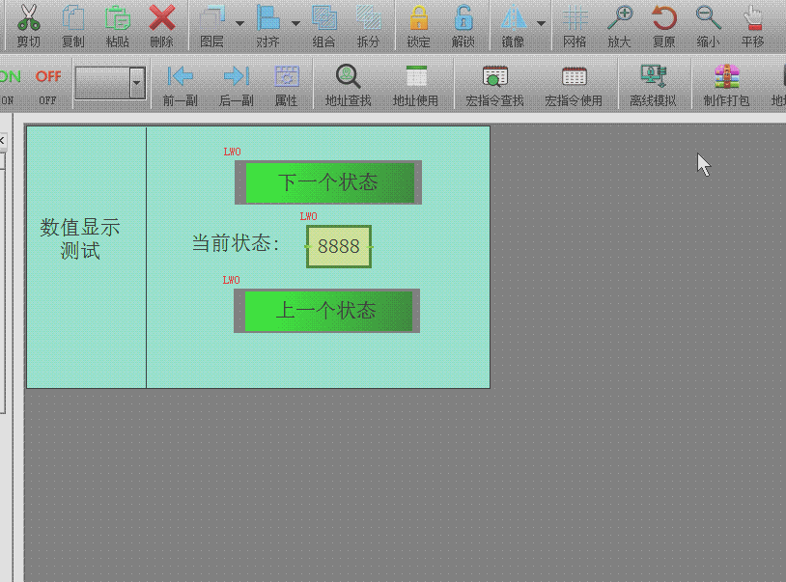Expand the 图层 (layer) dropdown arrow

(239, 23)
